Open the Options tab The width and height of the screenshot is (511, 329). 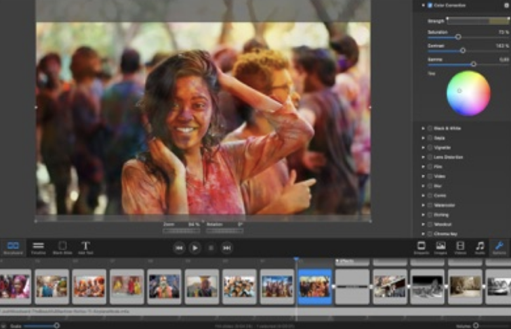[x=499, y=247]
